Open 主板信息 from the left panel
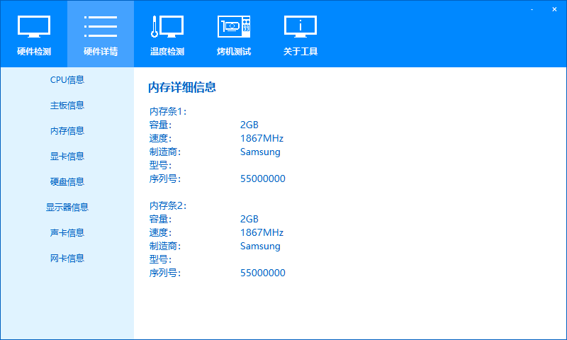Screen dimensions: 567x340 click(x=67, y=105)
